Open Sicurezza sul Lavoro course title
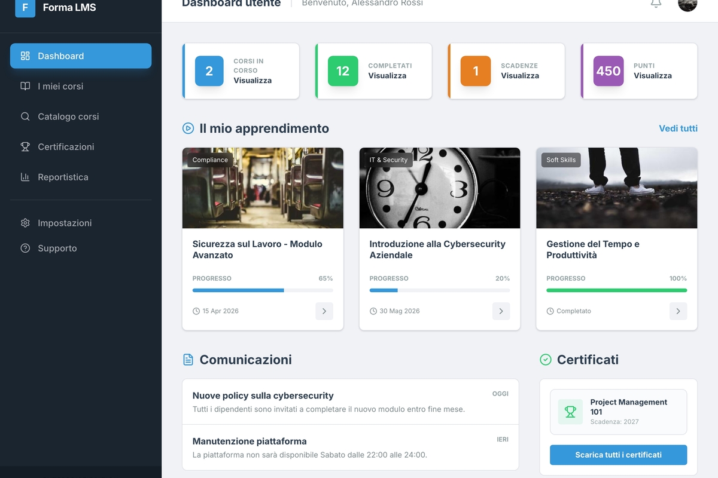 [257, 250]
